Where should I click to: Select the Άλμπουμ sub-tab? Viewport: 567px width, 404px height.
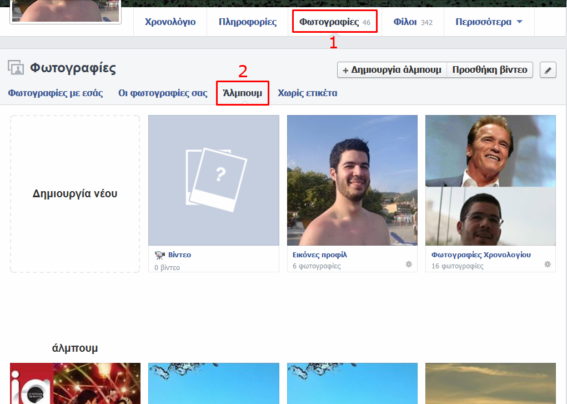[x=242, y=93]
